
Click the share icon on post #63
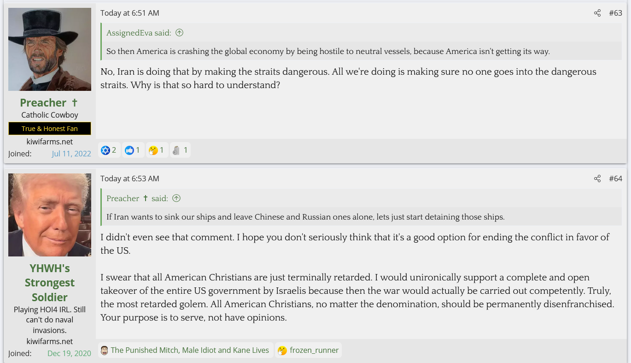[597, 13]
